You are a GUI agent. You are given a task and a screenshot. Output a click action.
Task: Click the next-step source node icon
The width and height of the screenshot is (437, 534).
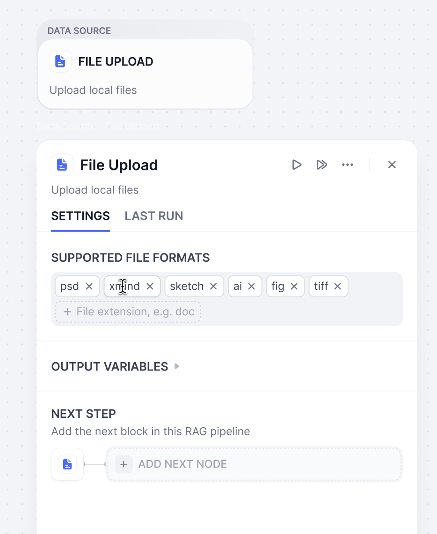click(x=67, y=464)
